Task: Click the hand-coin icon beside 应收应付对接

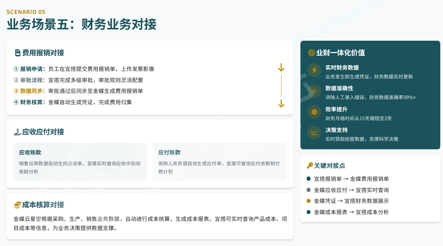Action: [18, 132]
